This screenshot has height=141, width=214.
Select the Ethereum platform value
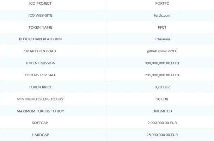162,39
